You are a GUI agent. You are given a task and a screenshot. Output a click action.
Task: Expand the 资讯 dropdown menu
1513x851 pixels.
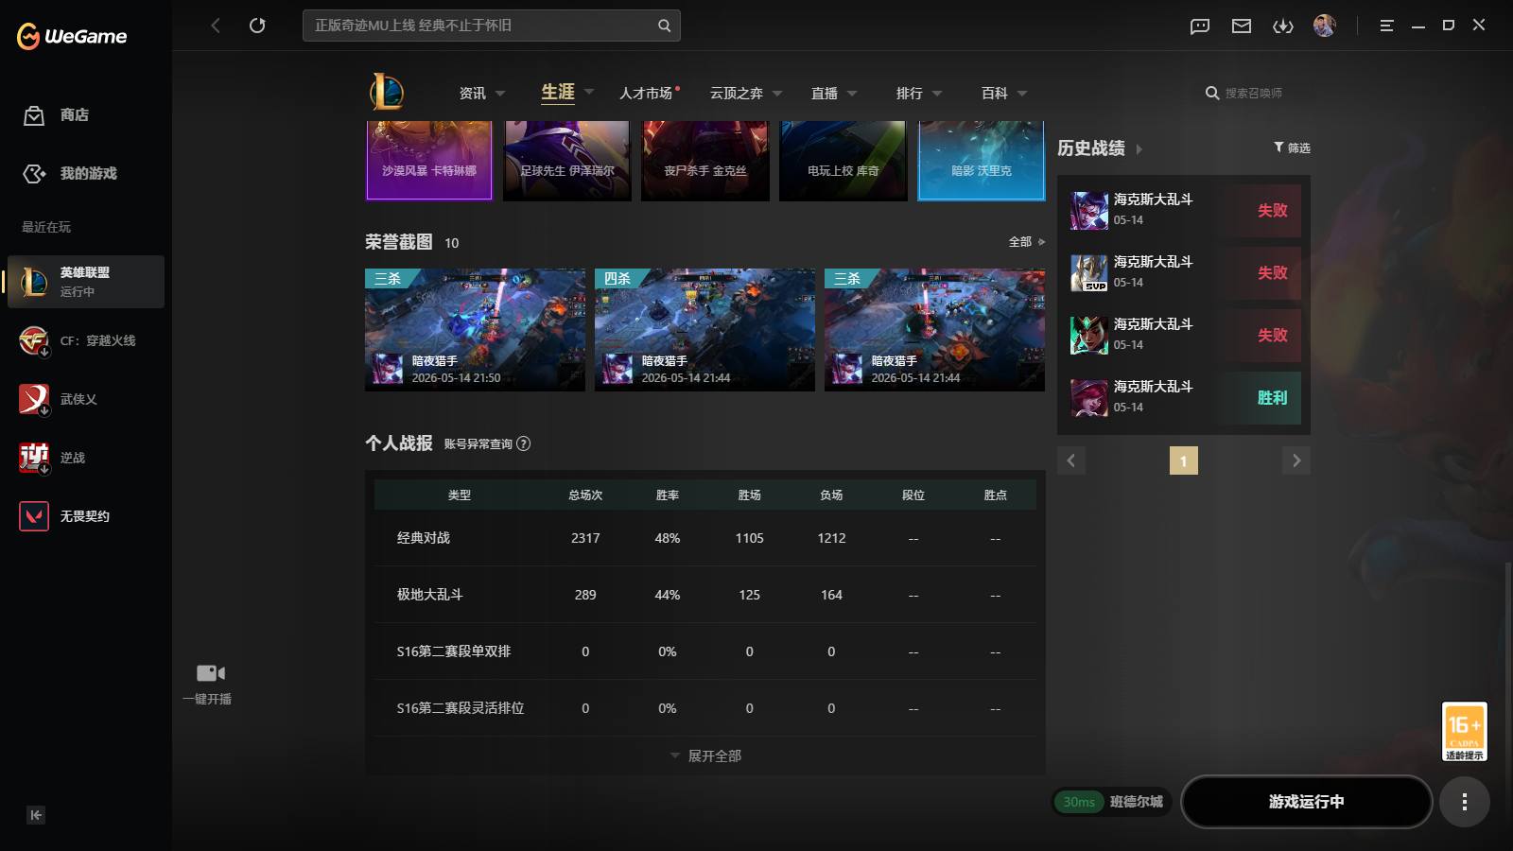point(500,94)
